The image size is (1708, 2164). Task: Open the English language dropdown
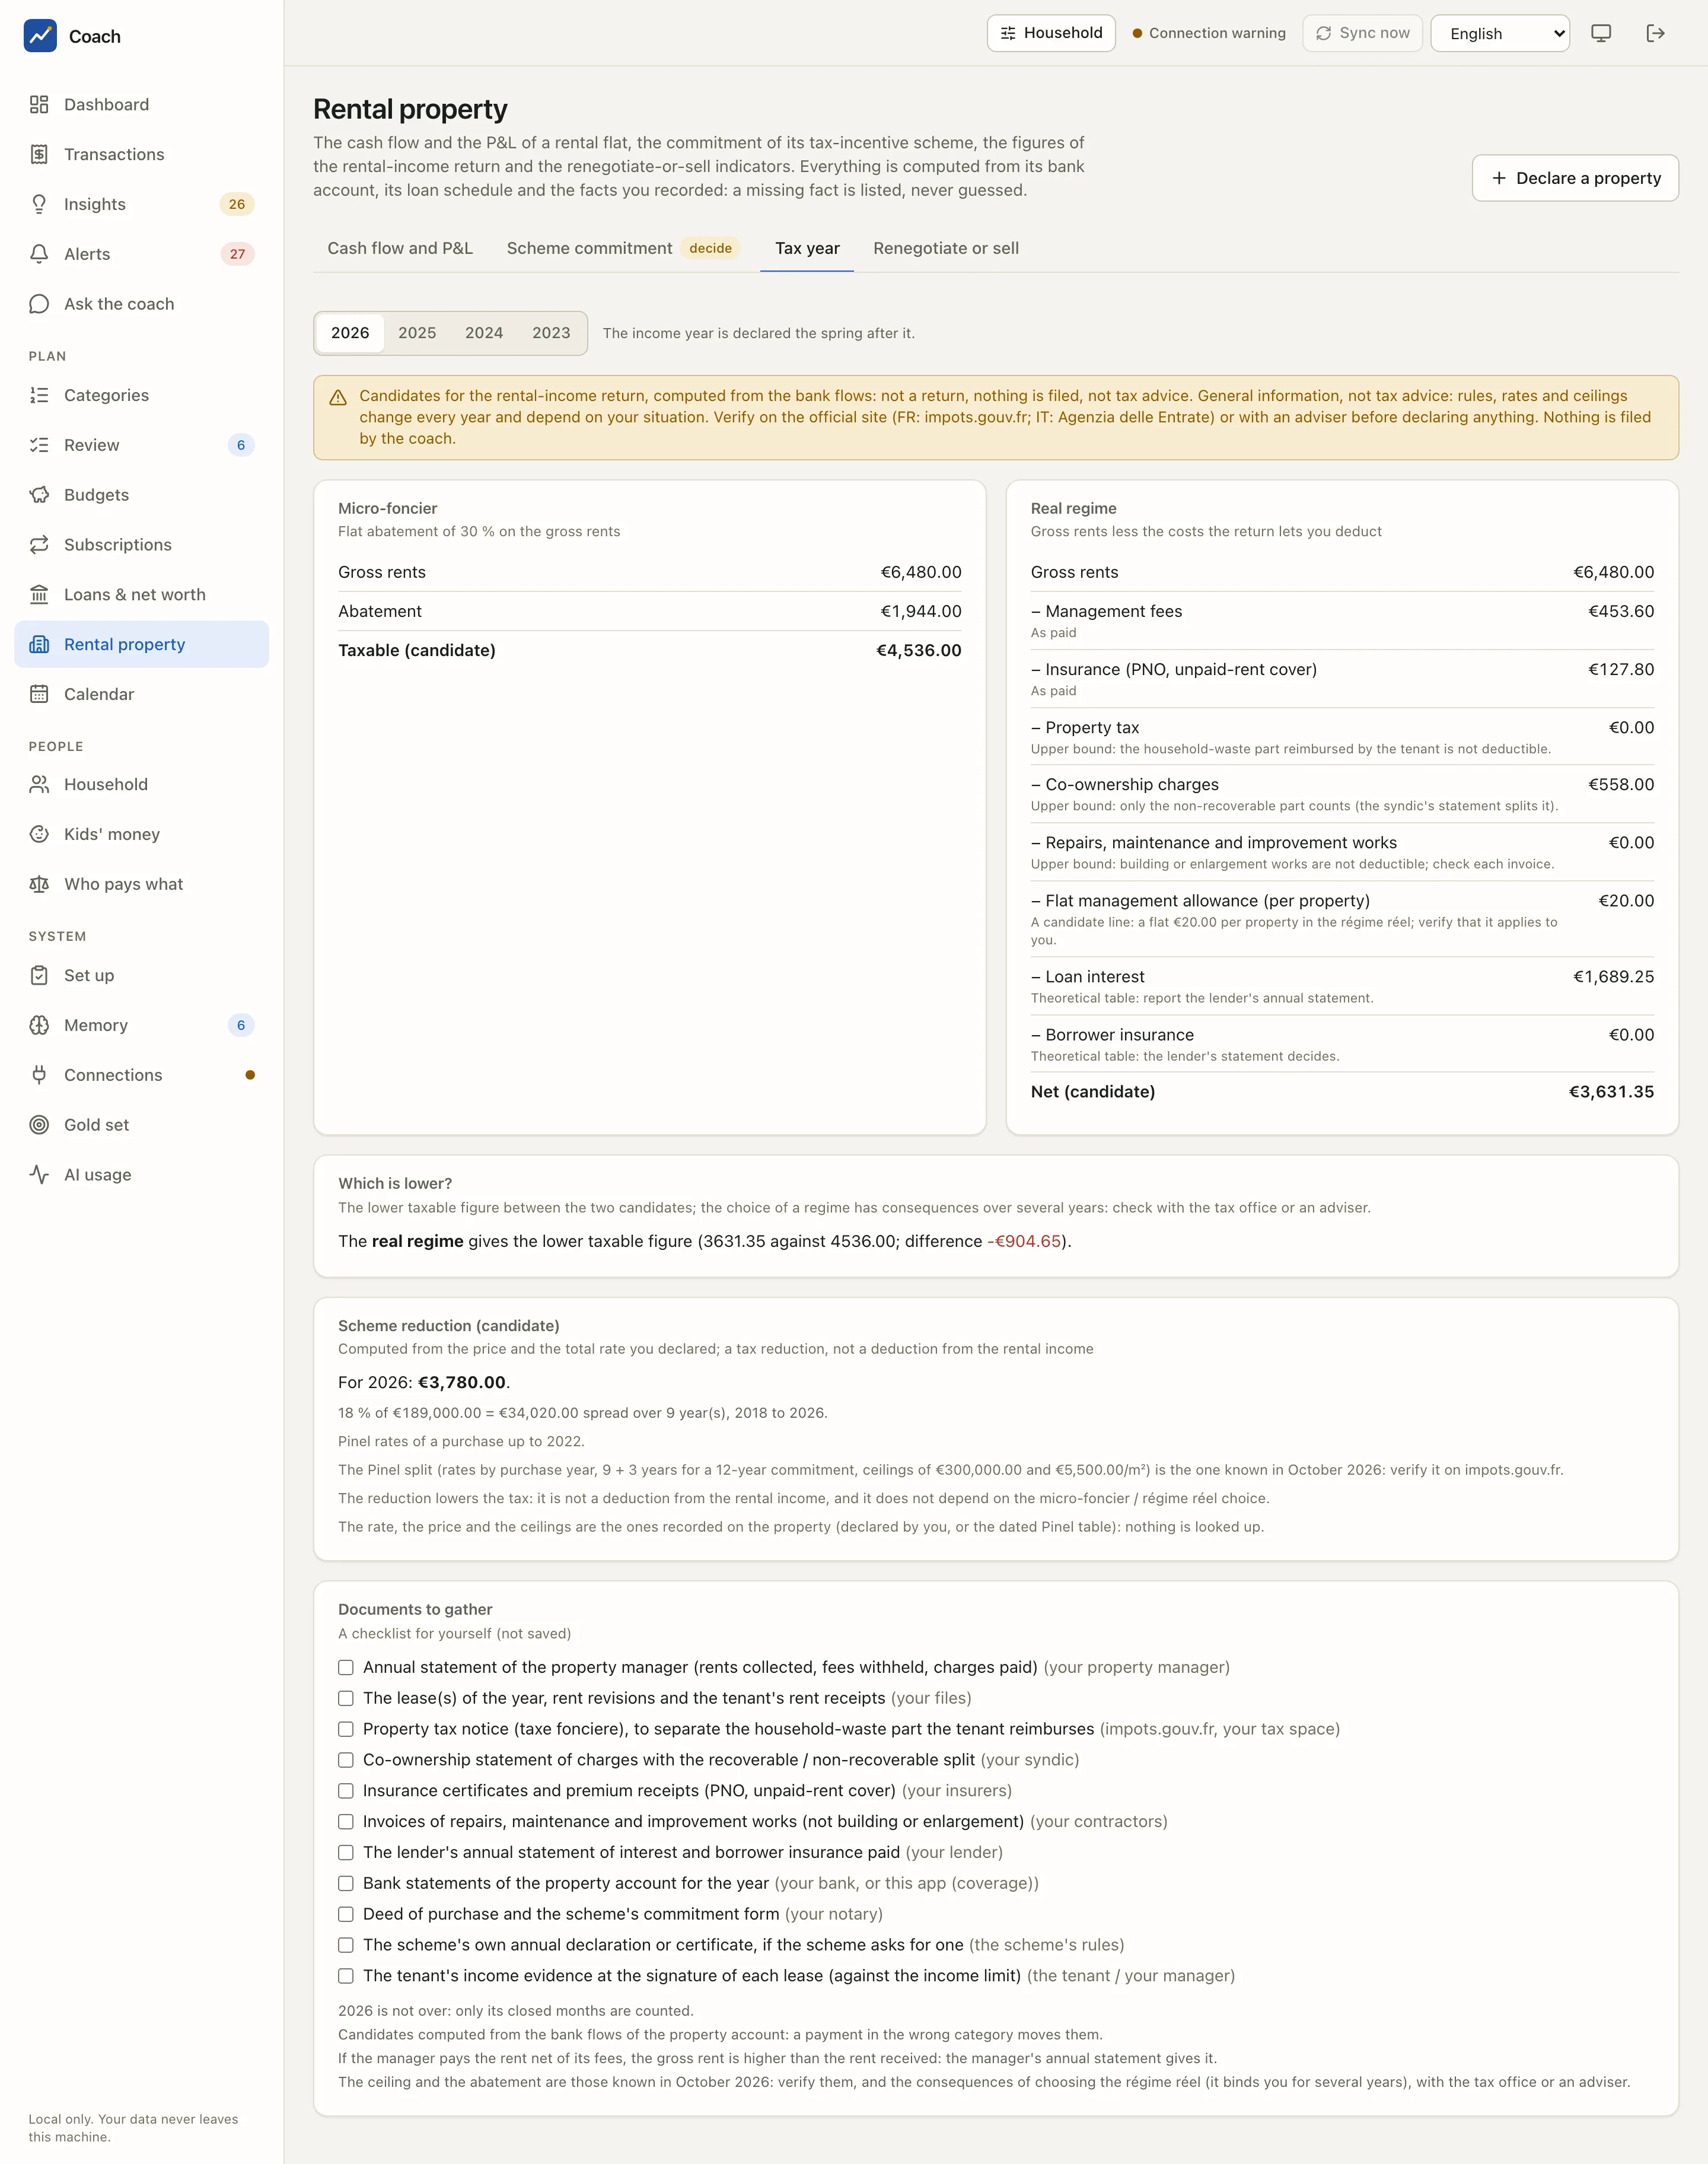click(1500, 33)
